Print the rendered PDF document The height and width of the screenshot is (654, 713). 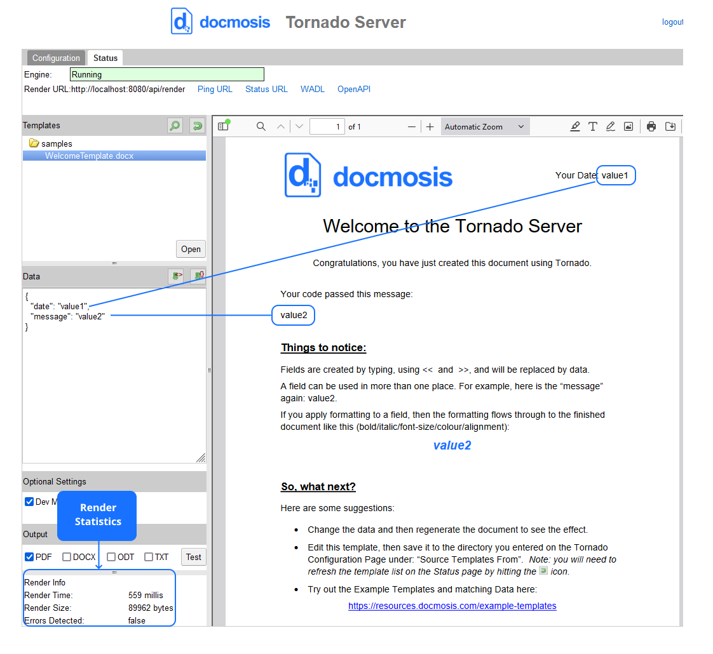pyautogui.click(x=651, y=126)
